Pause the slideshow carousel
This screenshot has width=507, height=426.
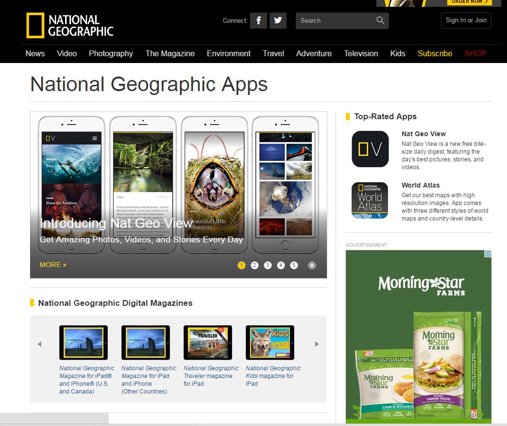[x=312, y=265]
